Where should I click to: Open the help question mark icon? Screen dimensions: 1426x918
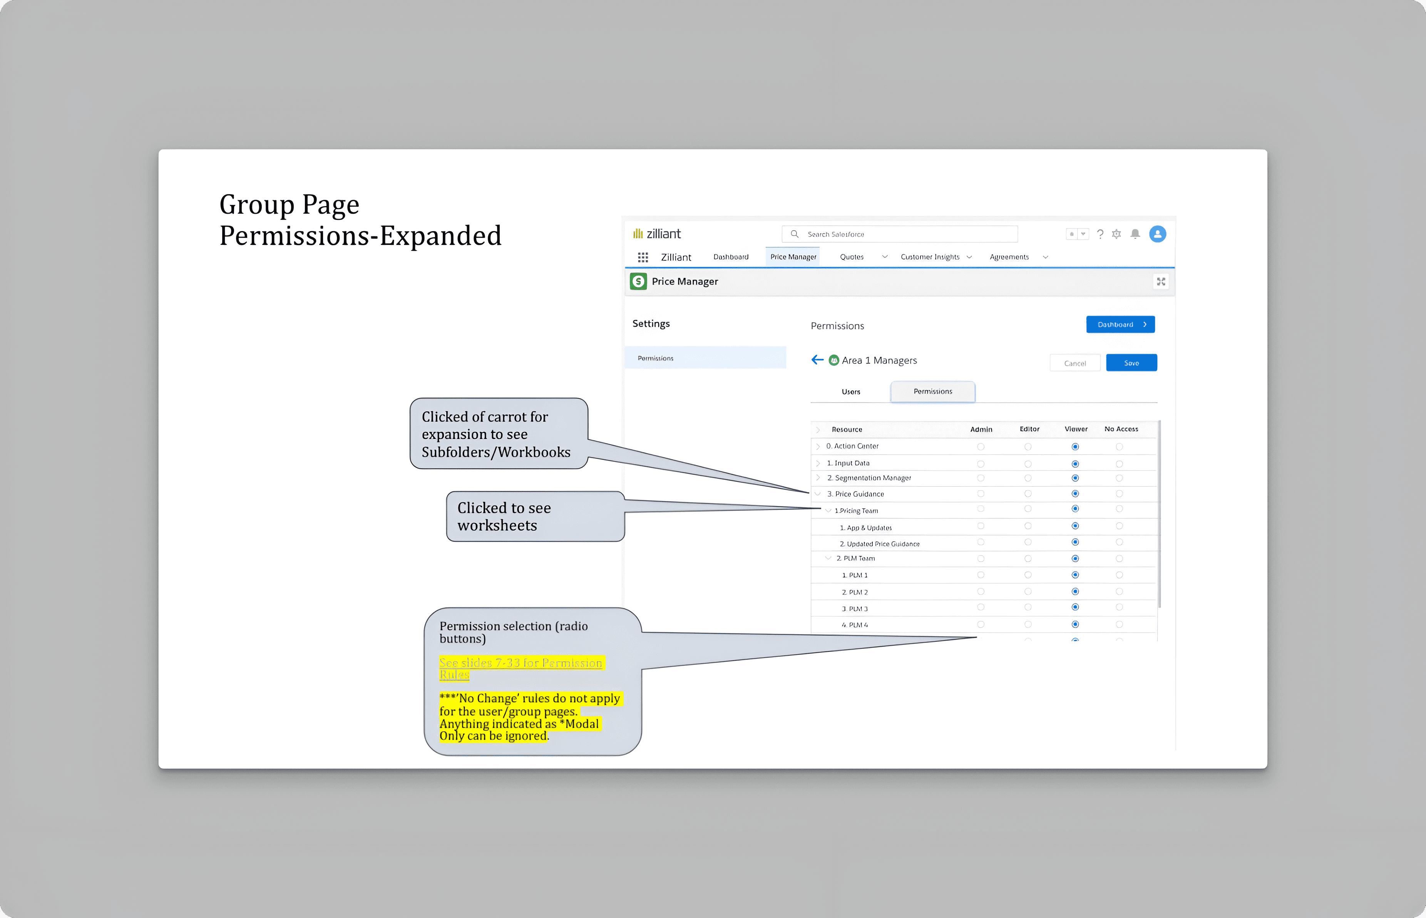click(x=1100, y=234)
